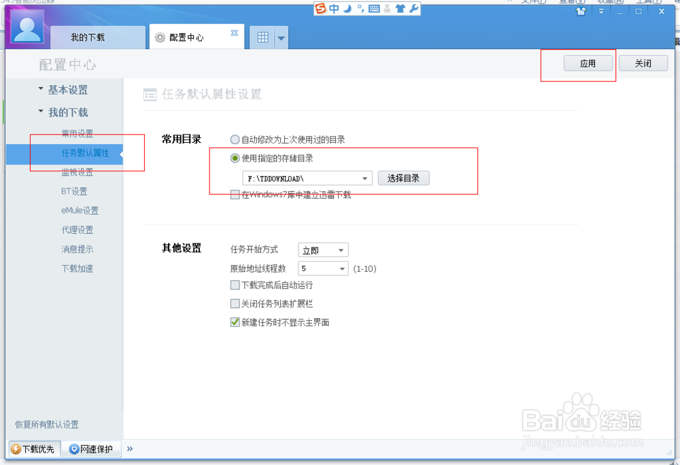Click the 应用 button to apply settings

588,63
